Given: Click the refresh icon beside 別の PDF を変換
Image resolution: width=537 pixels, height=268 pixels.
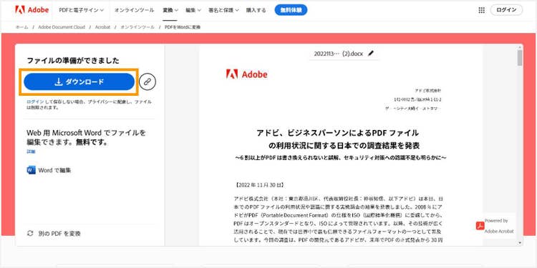Looking at the screenshot, I should [30, 234].
